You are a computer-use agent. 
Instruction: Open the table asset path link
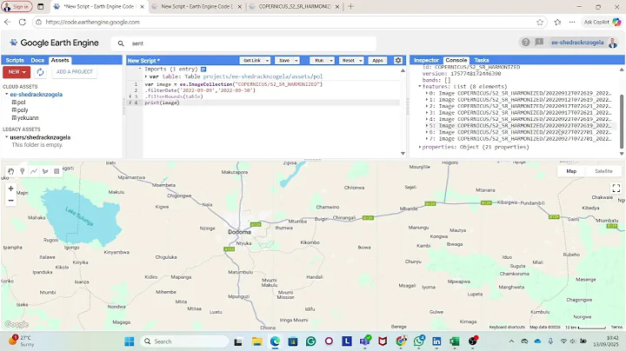pos(263,76)
